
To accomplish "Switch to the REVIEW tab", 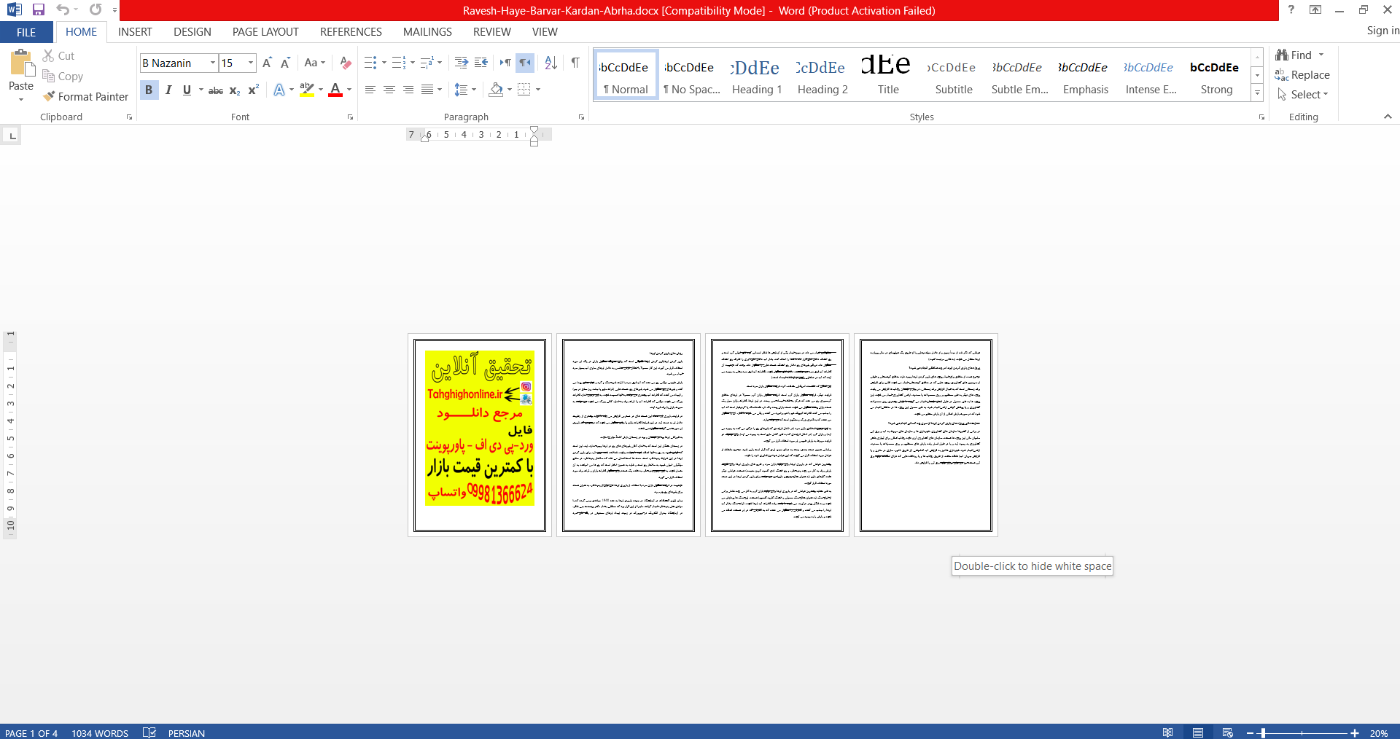I will (491, 32).
